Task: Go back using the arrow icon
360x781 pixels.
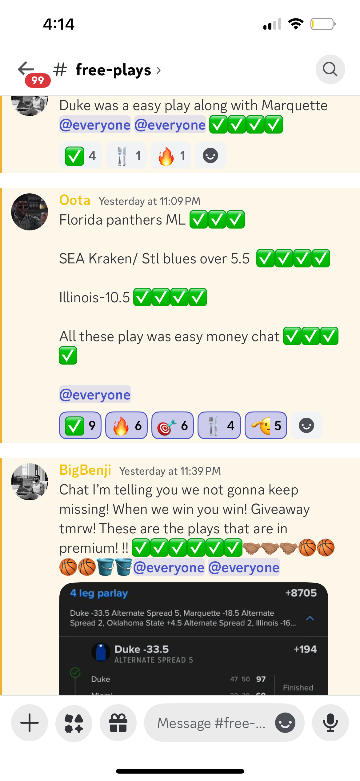Action: [26, 68]
